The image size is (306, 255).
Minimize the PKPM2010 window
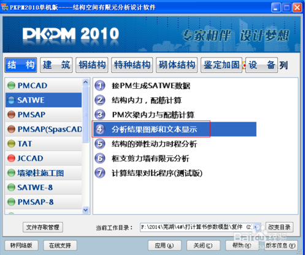tap(276, 7)
